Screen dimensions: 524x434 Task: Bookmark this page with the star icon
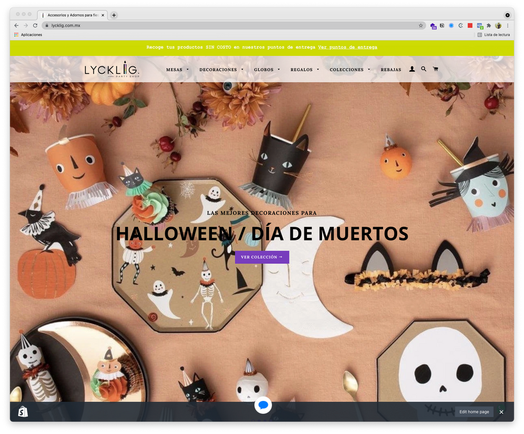click(421, 26)
